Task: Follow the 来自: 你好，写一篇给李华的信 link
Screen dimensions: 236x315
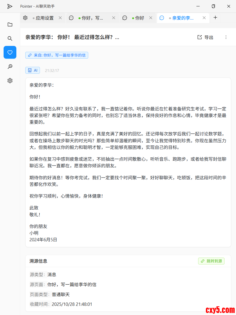Action: click(x=57, y=55)
